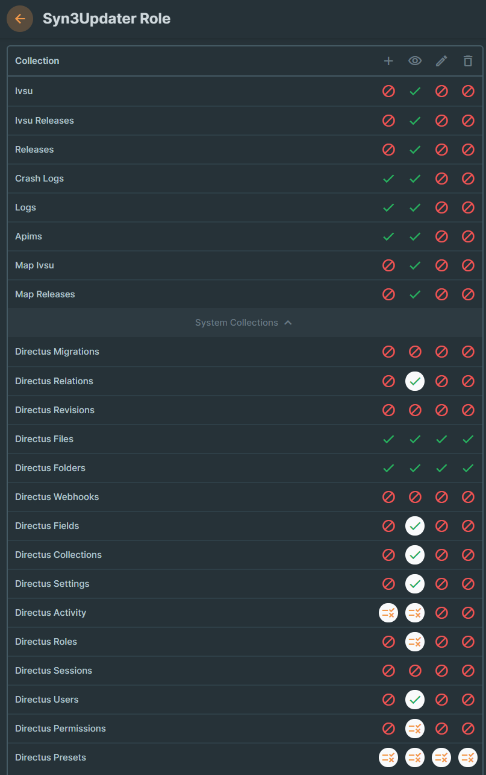Click the custom read permission icon for Directus Roles

point(415,642)
